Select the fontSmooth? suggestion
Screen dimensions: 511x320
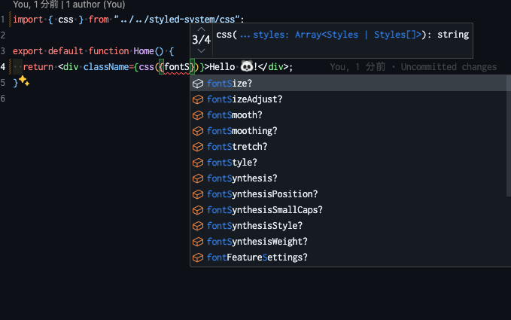(348, 115)
